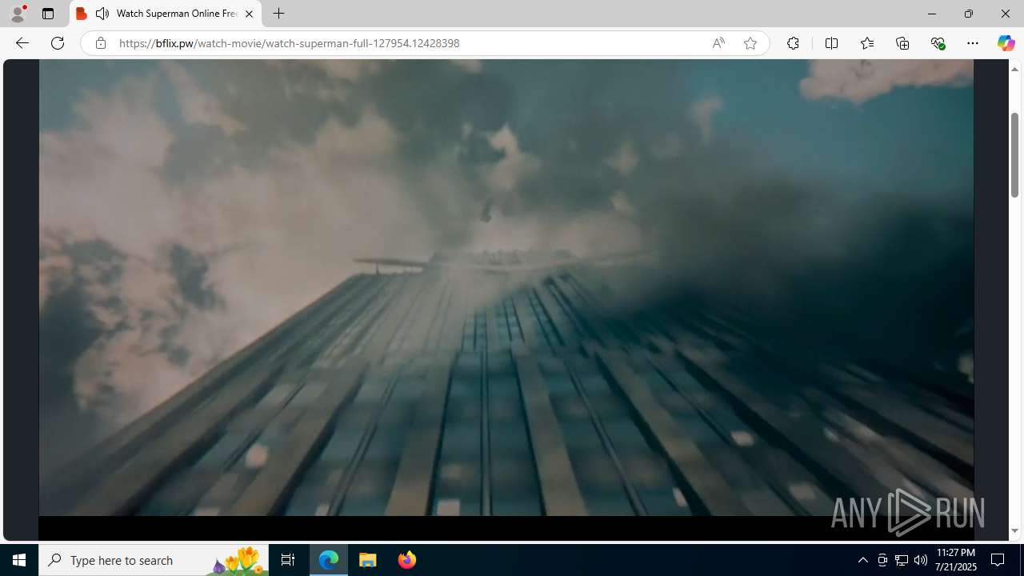
Task: Restore down the Edge window
Action: [x=968, y=14]
